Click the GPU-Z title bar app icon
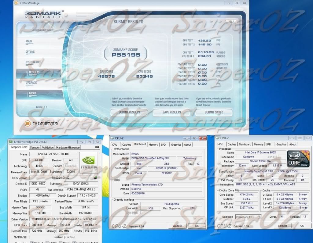Screen dimensions: 313x243 coord(11,142)
